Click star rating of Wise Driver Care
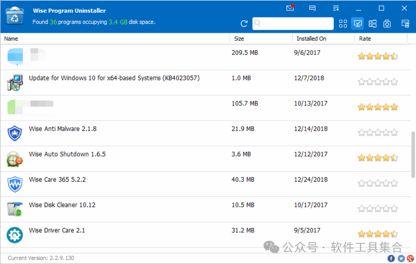The height and width of the screenshot is (264, 416). (378, 234)
